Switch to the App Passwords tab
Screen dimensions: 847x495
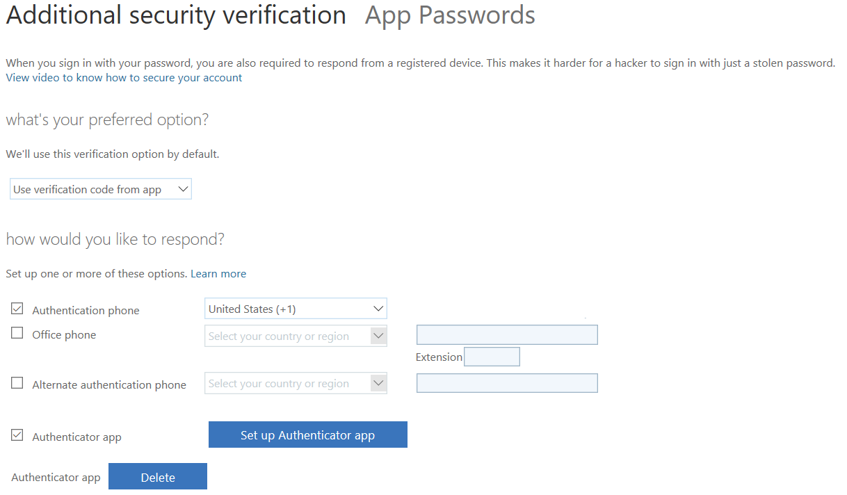tap(450, 15)
